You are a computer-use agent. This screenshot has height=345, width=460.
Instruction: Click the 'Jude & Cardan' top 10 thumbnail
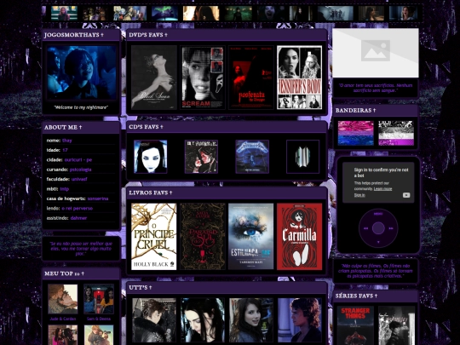click(x=63, y=299)
